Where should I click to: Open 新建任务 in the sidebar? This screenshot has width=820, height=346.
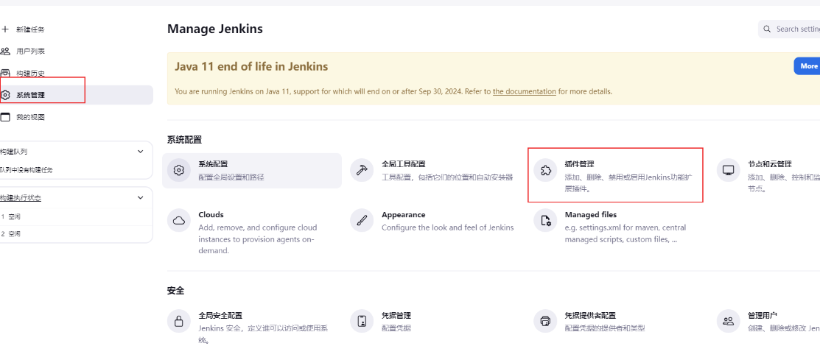[x=30, y=29]
